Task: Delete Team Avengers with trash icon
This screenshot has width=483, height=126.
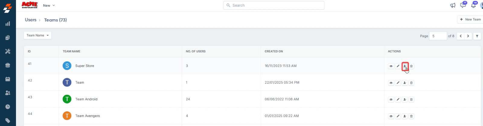Action: coord(411,116)
